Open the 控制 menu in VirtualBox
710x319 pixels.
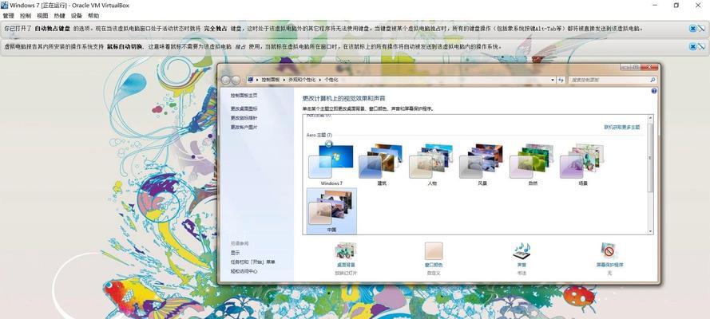pos(26,15)
